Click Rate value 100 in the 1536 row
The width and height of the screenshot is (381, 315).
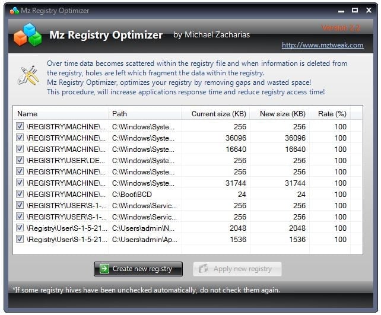point(341,240)
